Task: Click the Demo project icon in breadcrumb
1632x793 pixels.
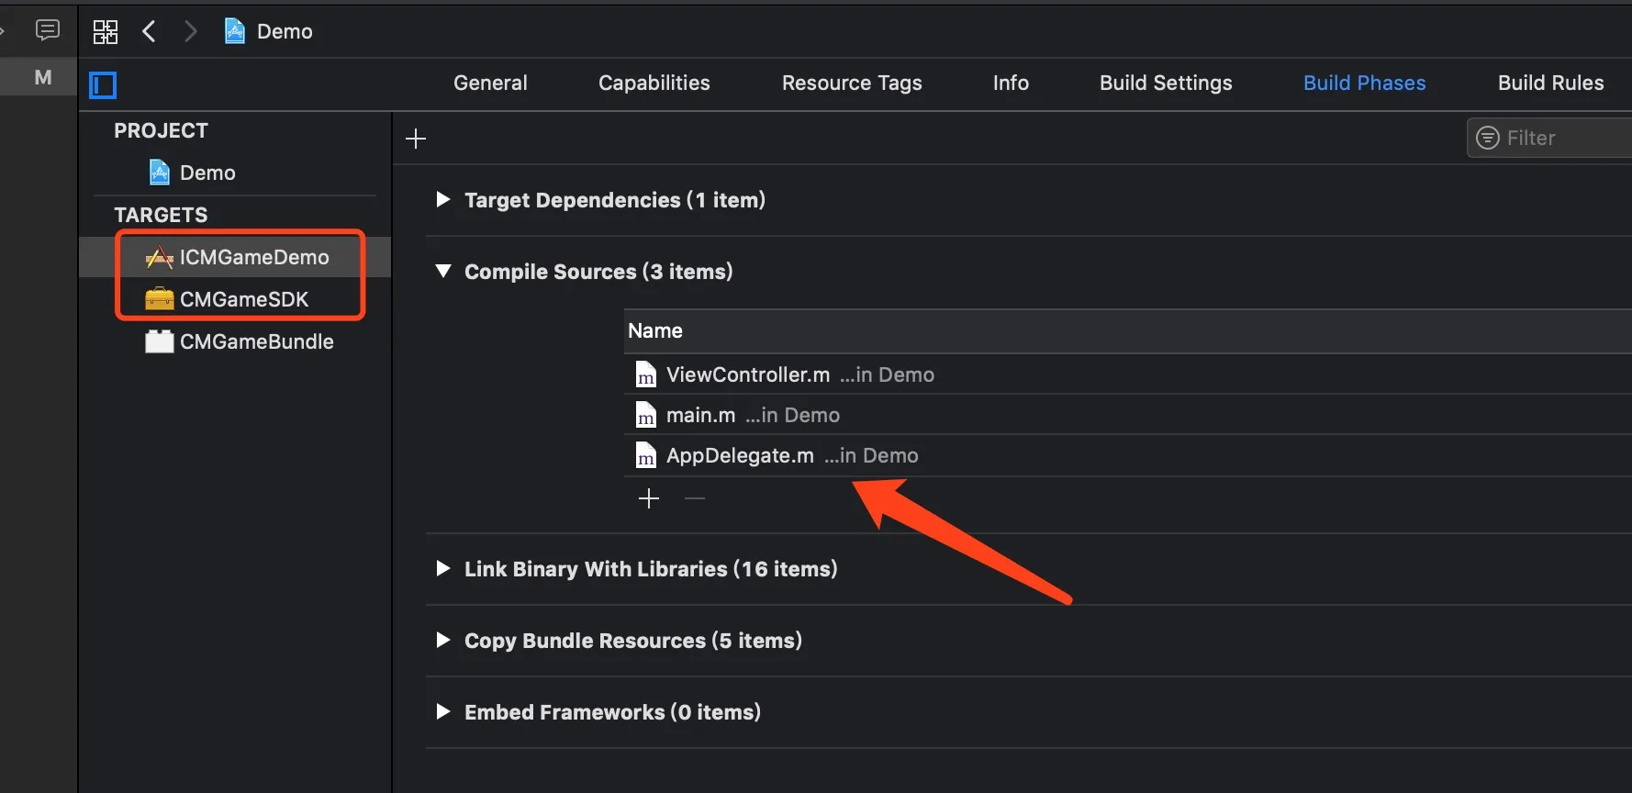Action: point(235,31)
